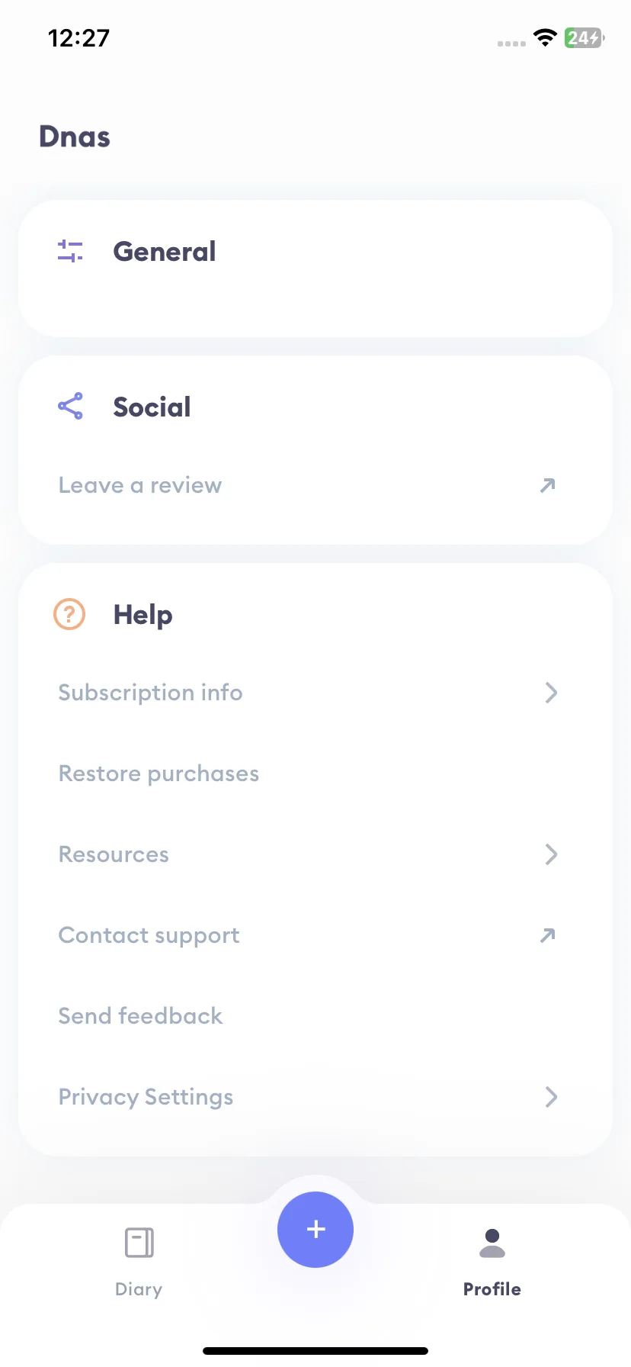Expand Privacy Settings chevron
This screenshot has width=631, height=1367.
(551, 1097)
